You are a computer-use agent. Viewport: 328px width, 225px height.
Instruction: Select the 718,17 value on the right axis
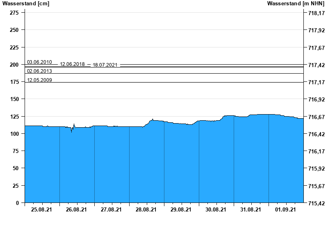[x=316, y=13]
